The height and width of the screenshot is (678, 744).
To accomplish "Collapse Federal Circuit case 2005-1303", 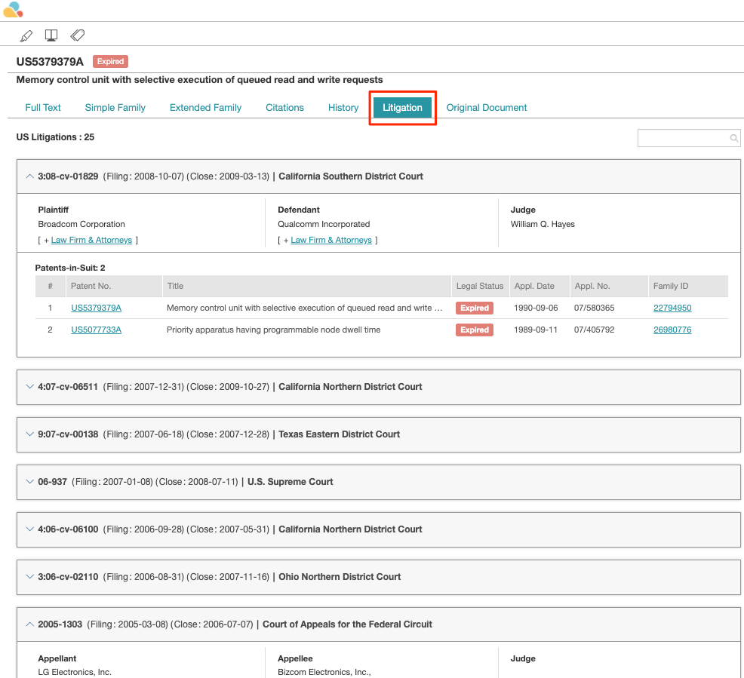I will pyautogui.click(x=30, y=624).
